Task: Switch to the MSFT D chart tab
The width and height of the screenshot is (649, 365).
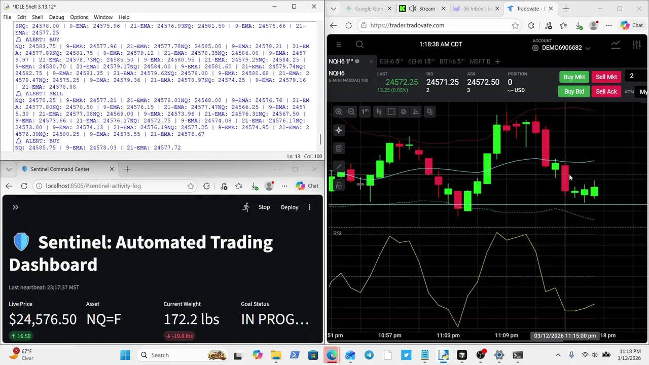Action: [480, 61]
